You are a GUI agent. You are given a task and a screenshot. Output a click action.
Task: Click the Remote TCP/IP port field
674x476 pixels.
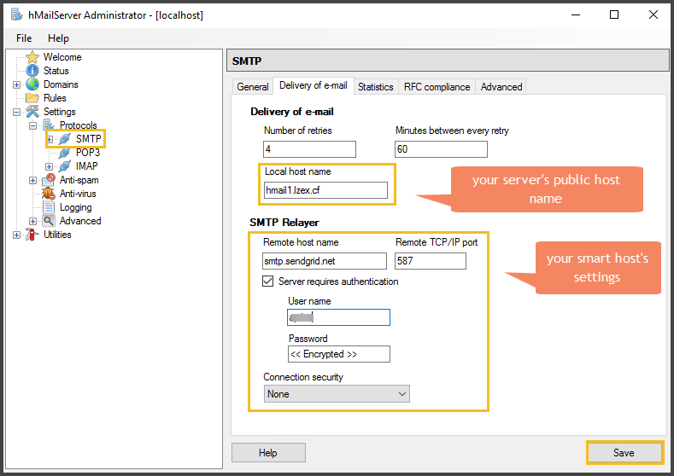pos(431,261)
